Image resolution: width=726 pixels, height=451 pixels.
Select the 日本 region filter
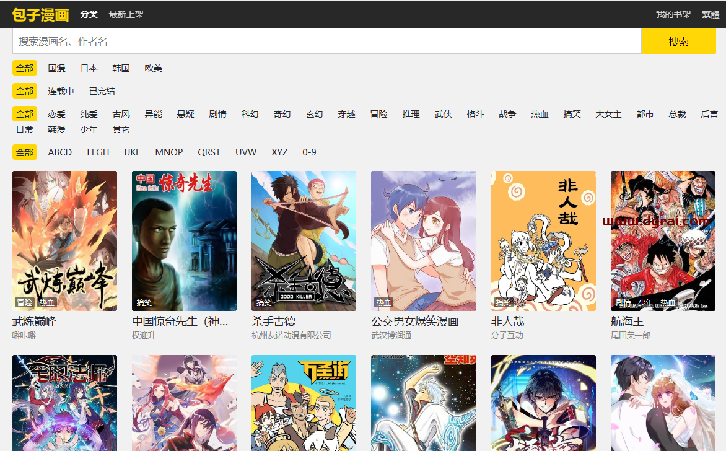(89, 68)
